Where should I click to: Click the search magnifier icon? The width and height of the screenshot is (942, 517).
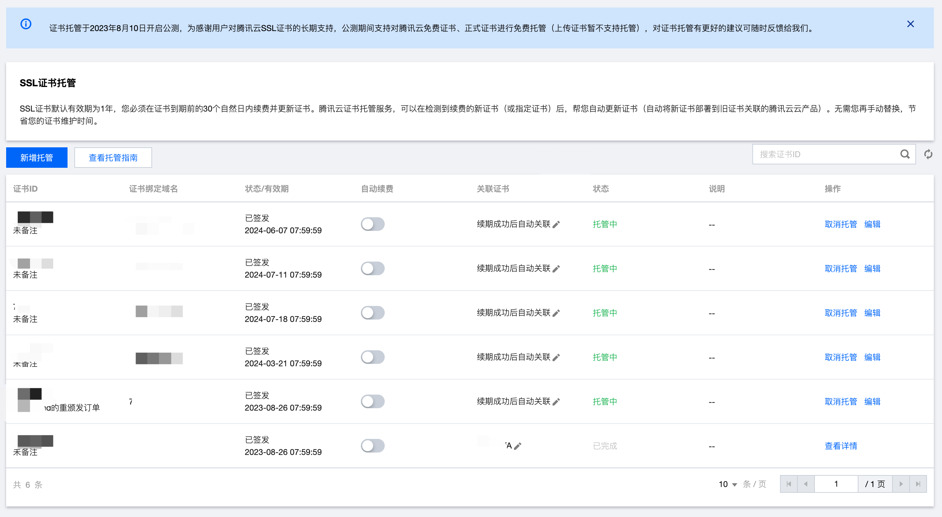tap(904, 154)
